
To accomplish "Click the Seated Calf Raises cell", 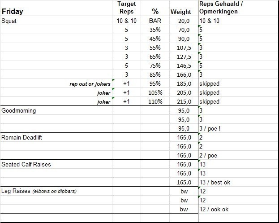I will (x=26, y=164).
